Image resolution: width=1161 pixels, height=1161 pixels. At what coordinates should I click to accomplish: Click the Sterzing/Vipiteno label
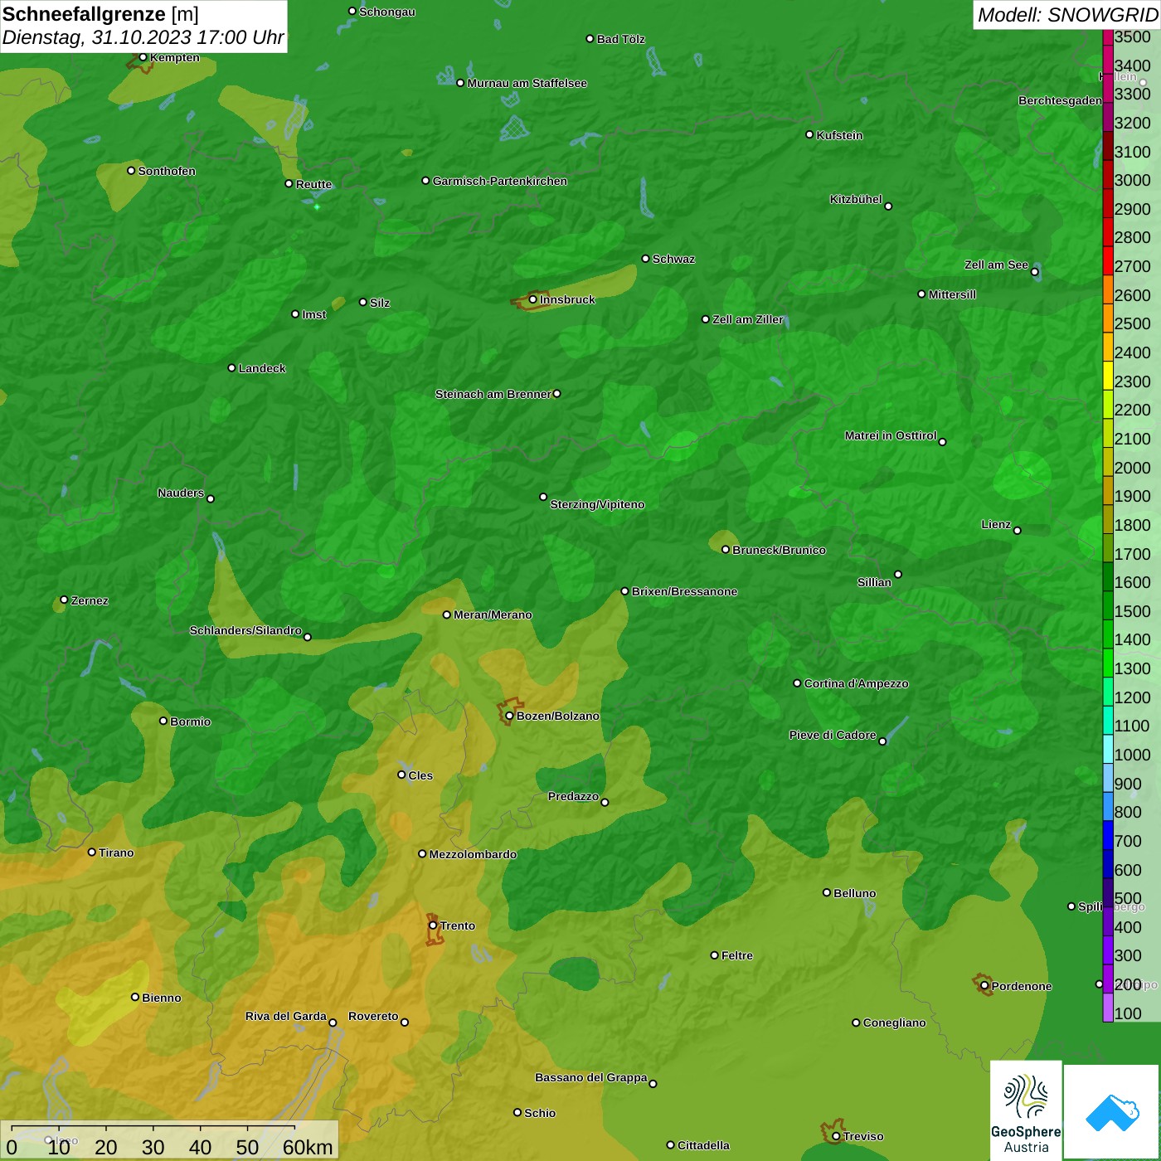pos(597,504)
